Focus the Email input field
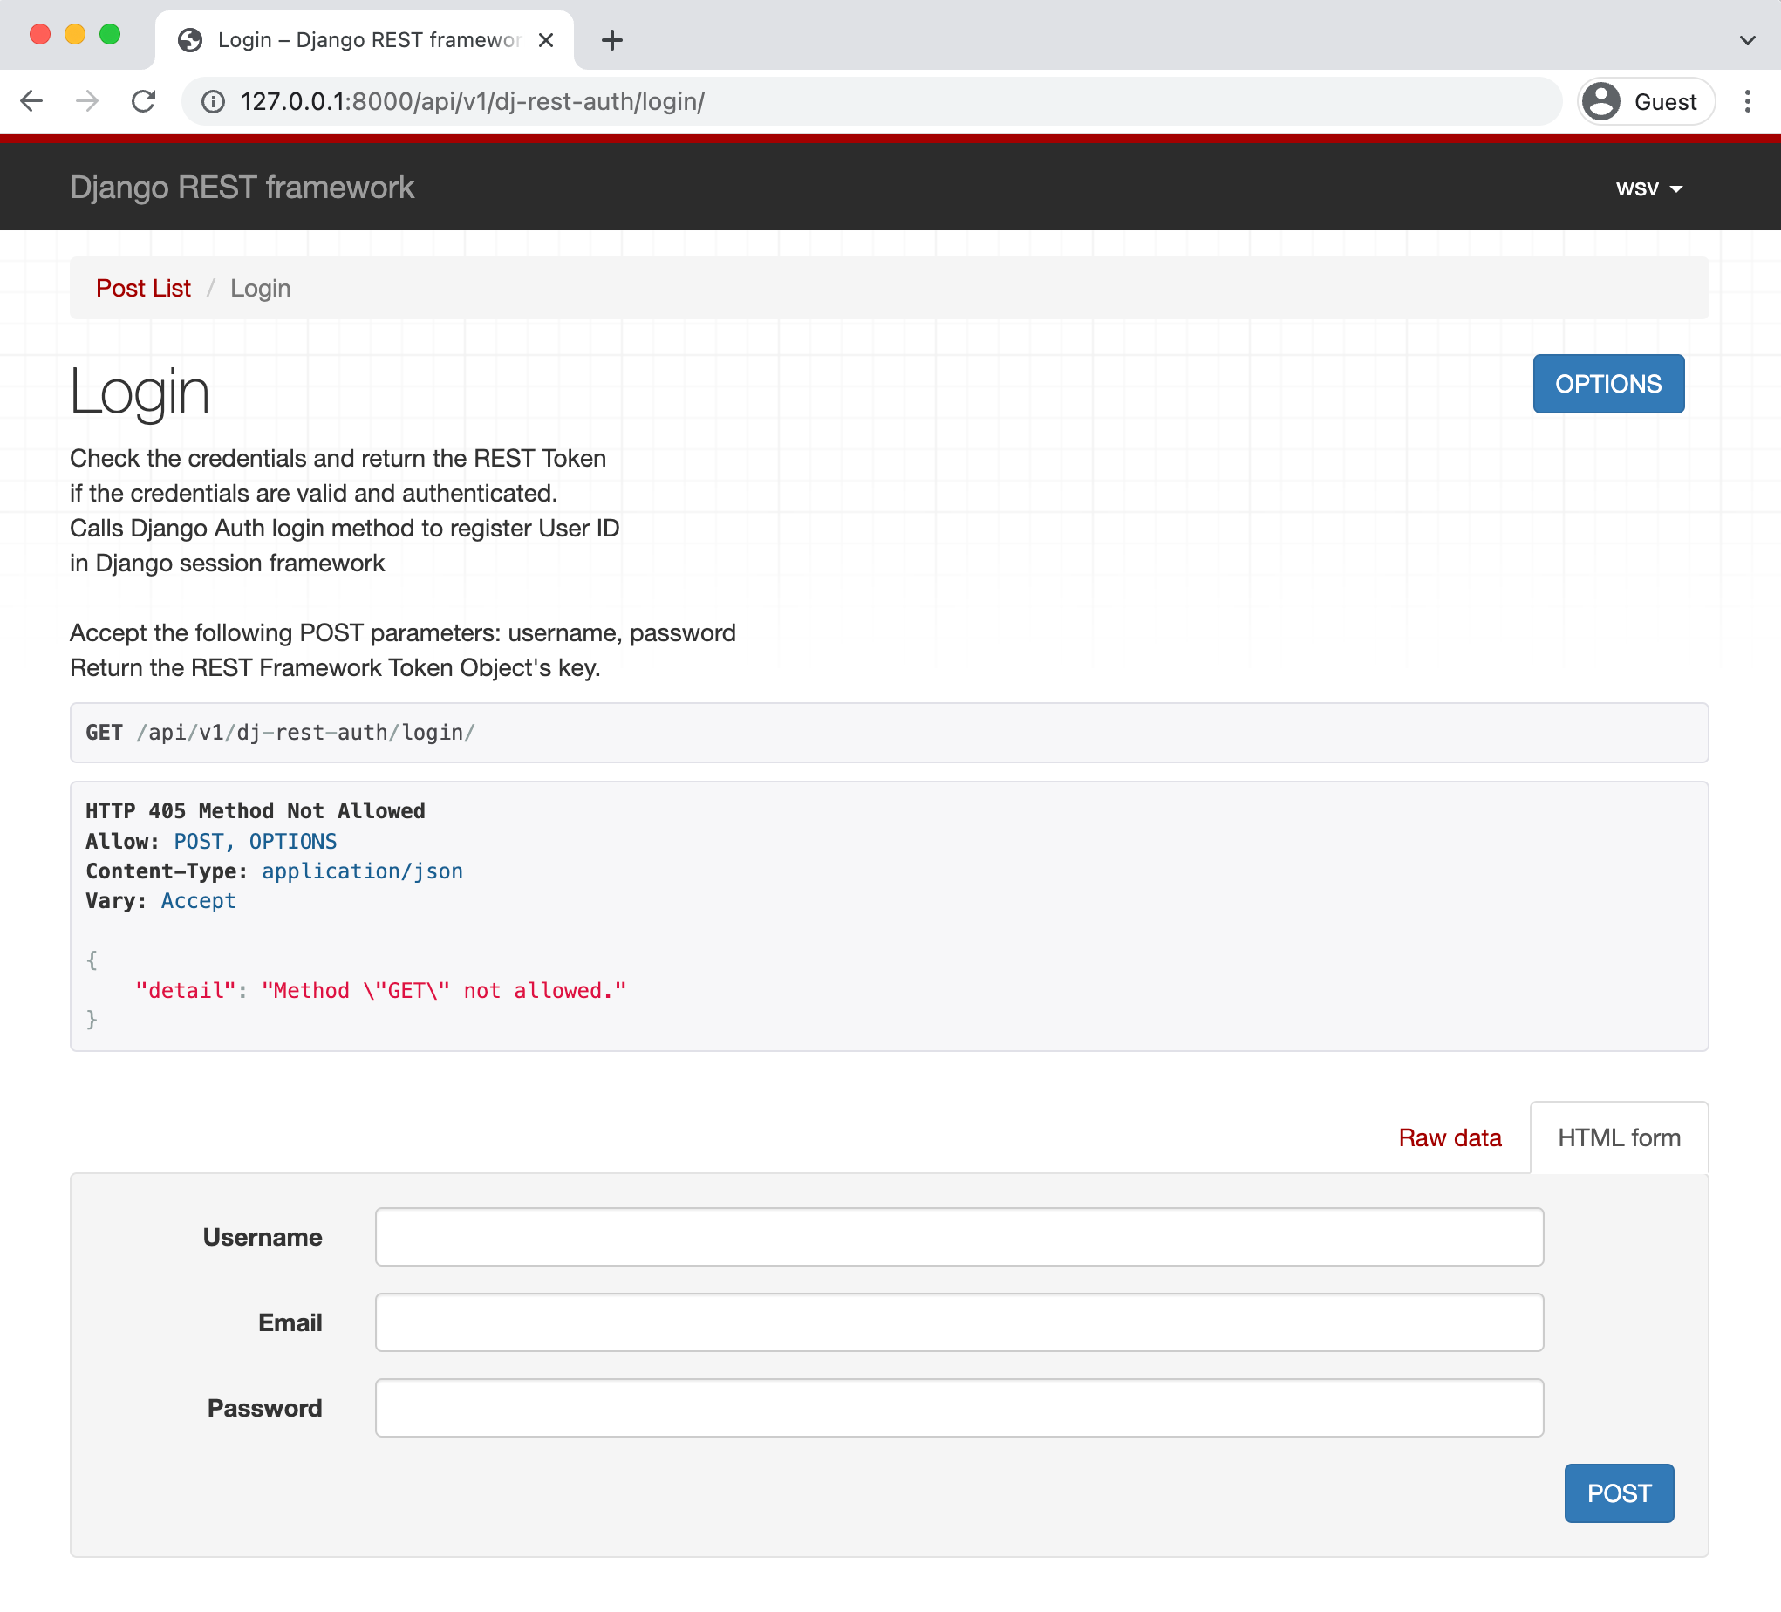The image size is (1781, 1612). (x=959, y=1322)
